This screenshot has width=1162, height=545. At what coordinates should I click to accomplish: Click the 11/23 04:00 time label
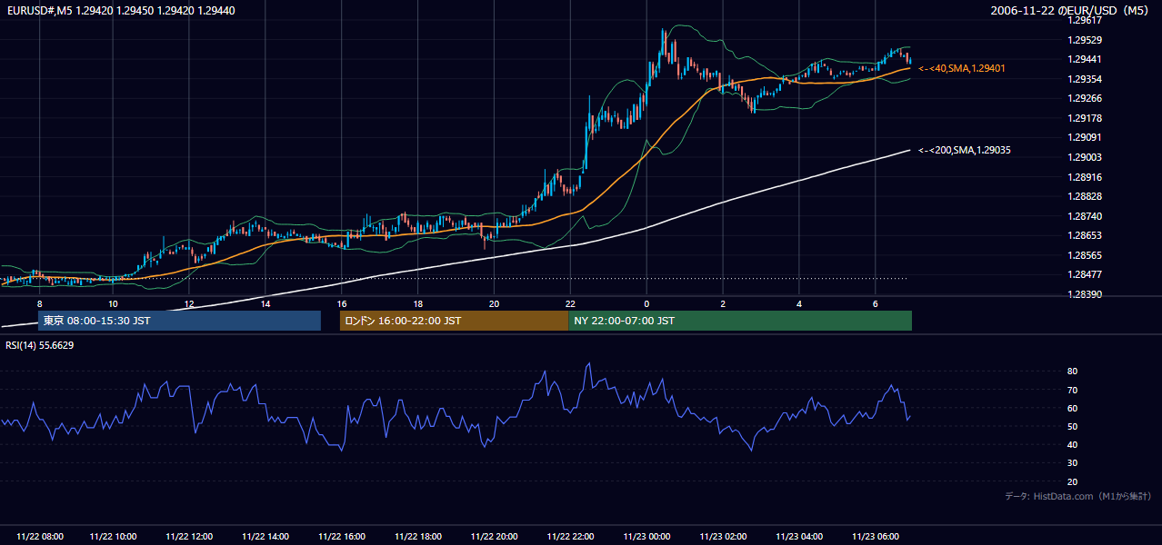pyautogui.click(x=799, y=537)
